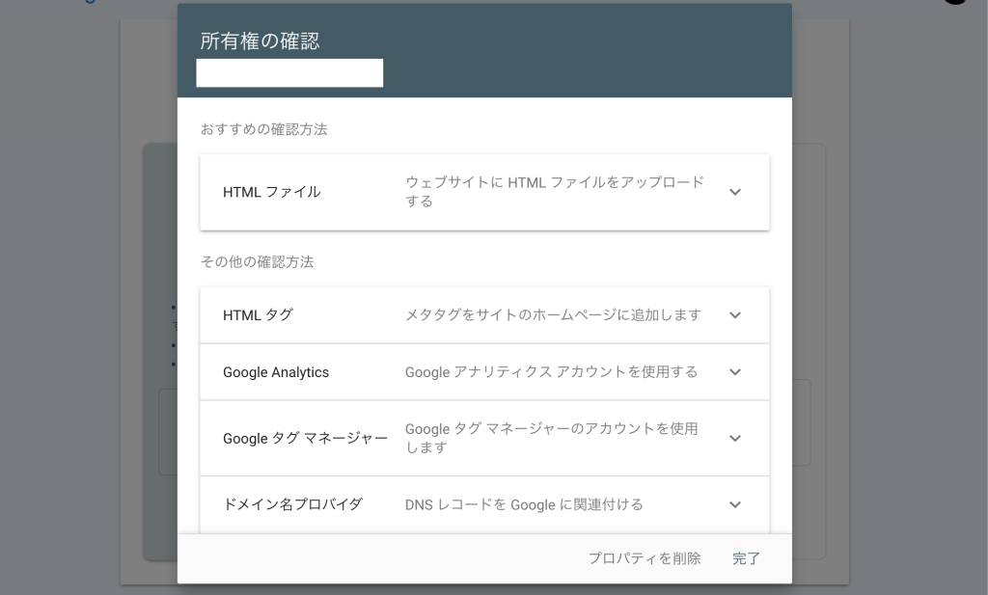Expand the HTML タグ chevron

[x=734, y=314]
